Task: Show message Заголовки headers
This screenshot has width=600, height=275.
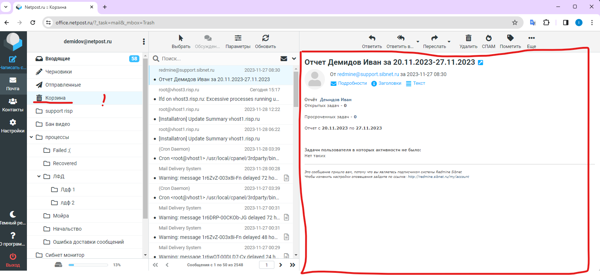Action: tap(389, 83)
